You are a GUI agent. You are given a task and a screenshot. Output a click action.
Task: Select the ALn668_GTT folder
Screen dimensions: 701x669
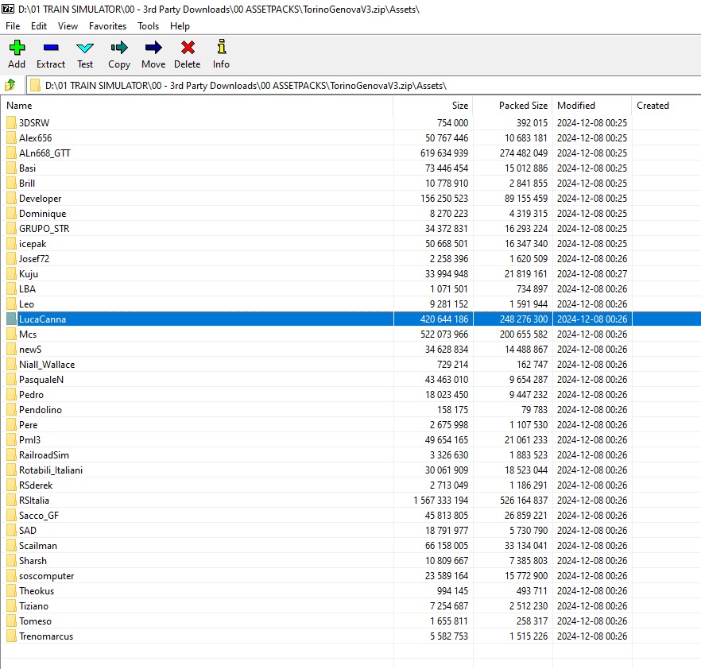coord(45,153)
